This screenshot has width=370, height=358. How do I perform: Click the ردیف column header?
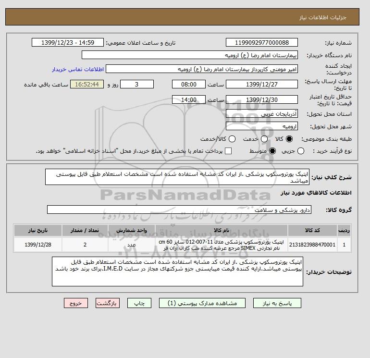(344, 230)
